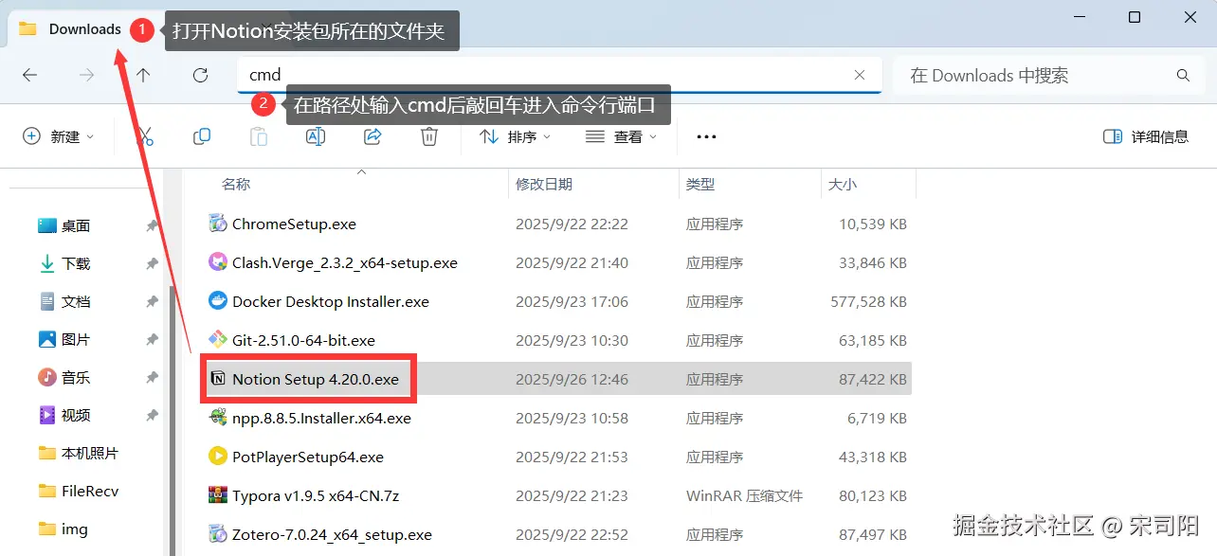Open the 新建 dropdown menu

tap(59, 136)
